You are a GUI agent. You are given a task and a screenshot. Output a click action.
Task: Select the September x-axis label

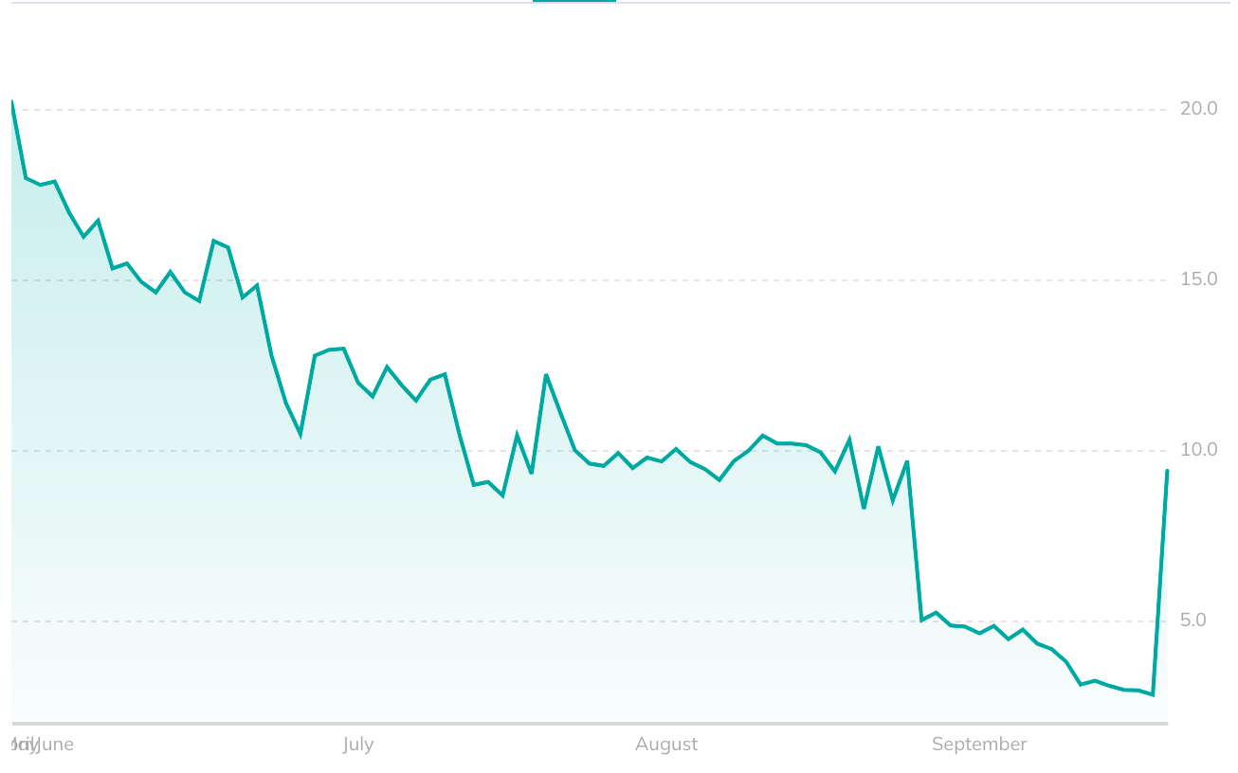click(979, 745)
